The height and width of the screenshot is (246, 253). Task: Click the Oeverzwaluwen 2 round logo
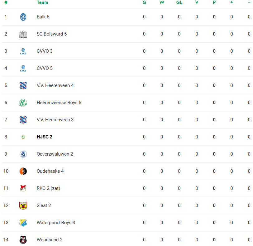pyautogui.click(x=23, y=154)
